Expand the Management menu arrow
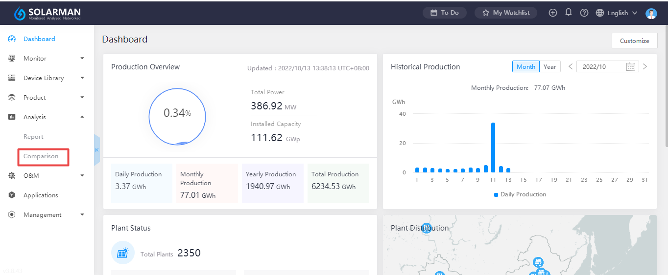668x275 pixels. pyautogui.click(x=82, y=214)
